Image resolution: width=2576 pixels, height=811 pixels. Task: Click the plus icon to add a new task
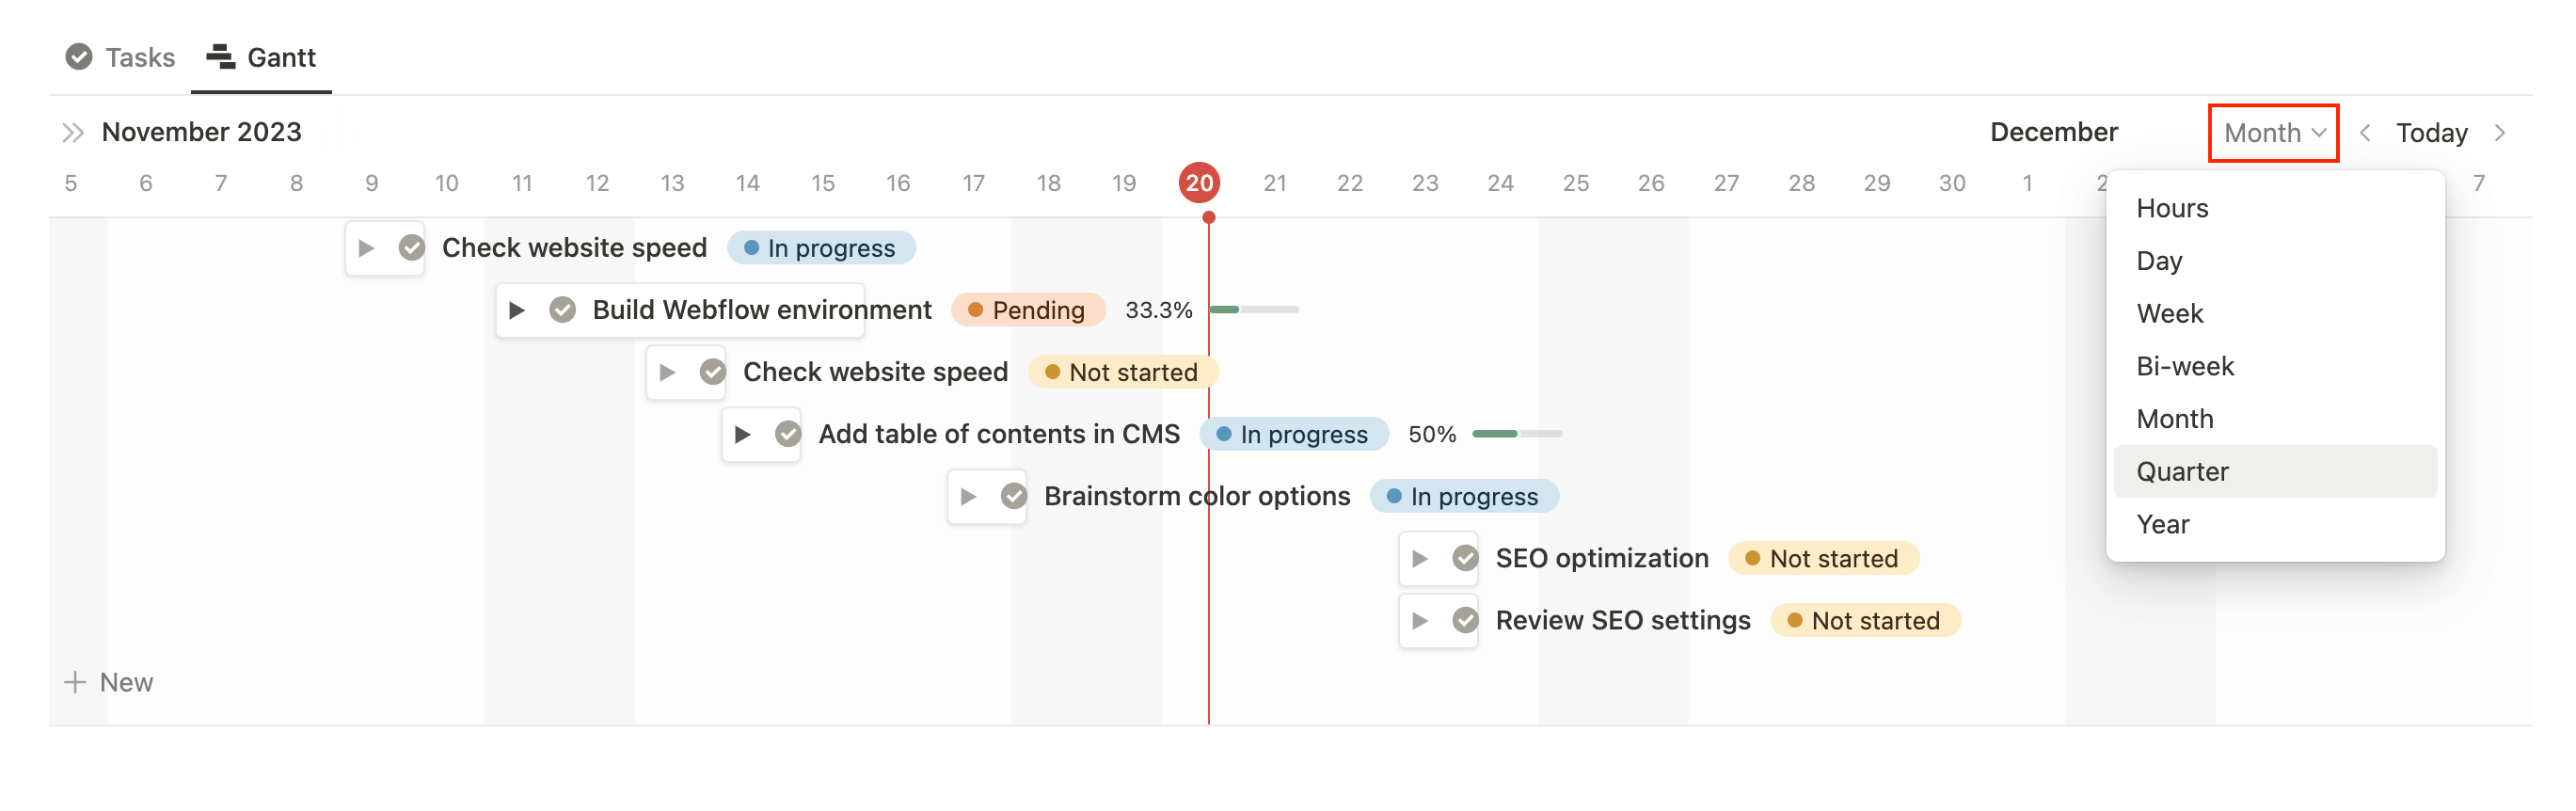click(x=76, y=681)
